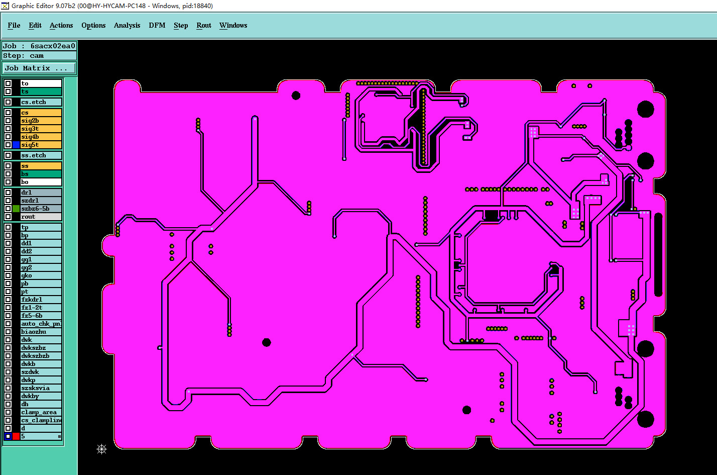Select the bo layer name

click(41, 182)
